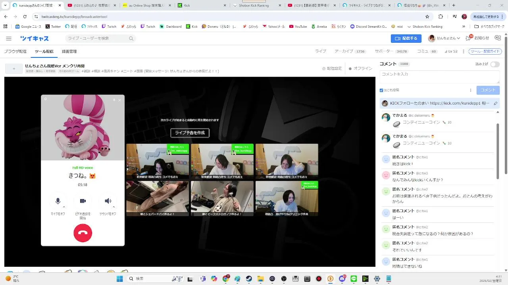The width and height of the screenshot is (508, 285).
Task: Select the ツール配信 tab
Action: tap(44, 51)
